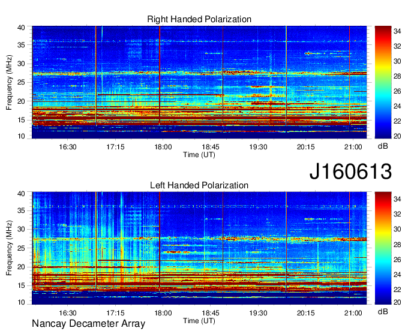
Task: Click 18:45 time tick under Right Handed plot
Action: [x=211, y=147]
